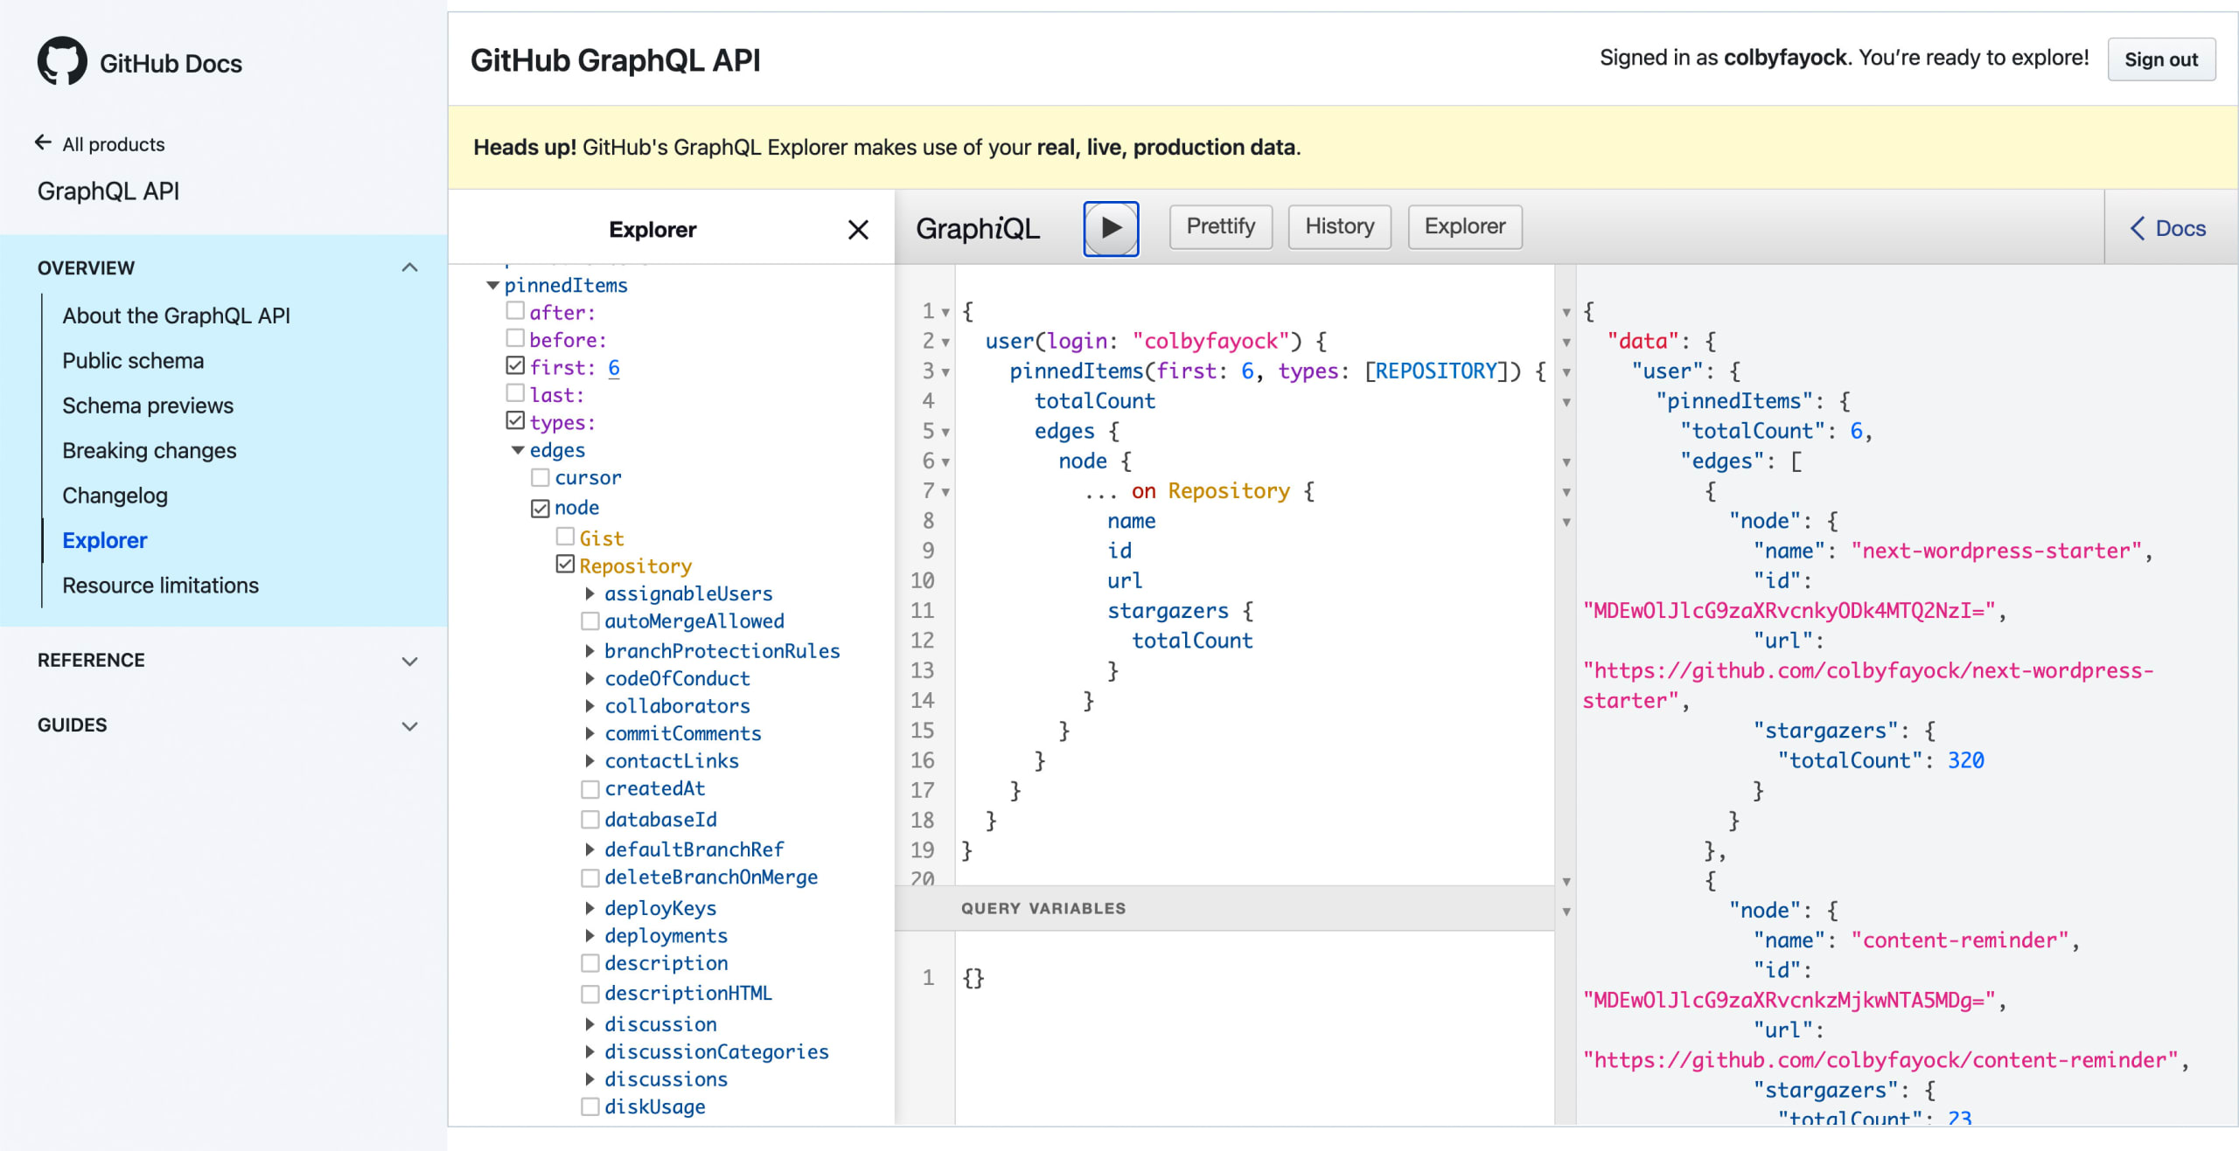Open the Docs panel chevron

point(2137,229)
